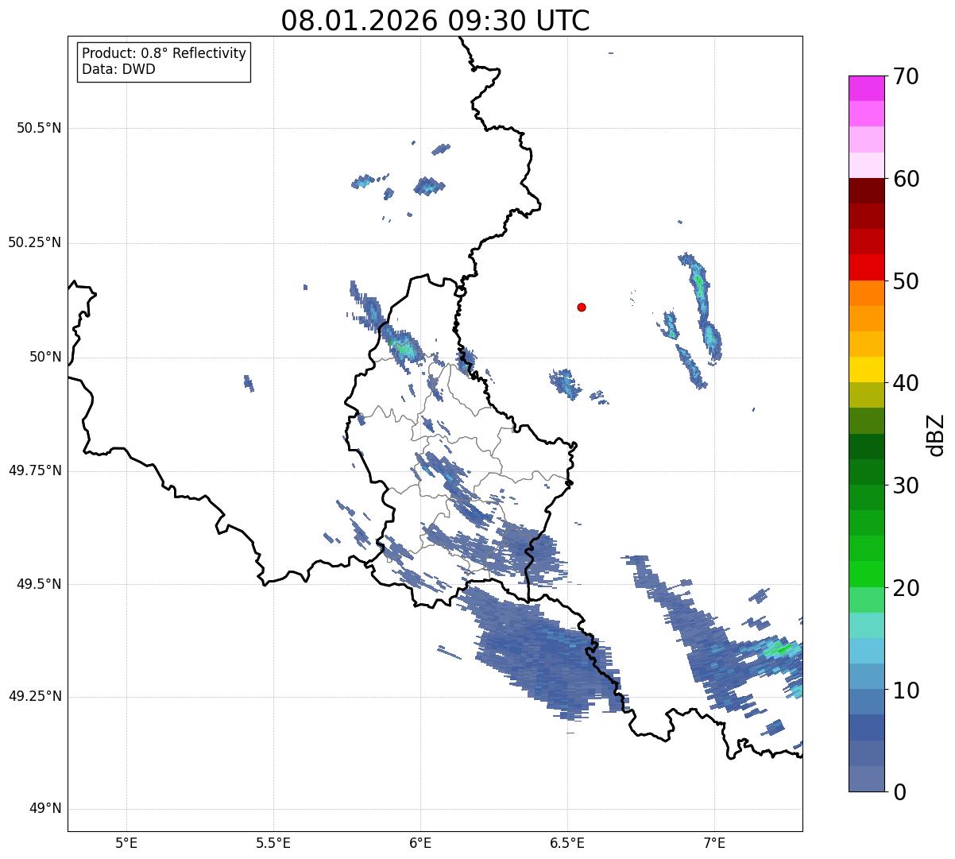This screenshot has height=859, width=955.
Task: Click the '49.25°N' latitude label
Action: pos(34,696)
